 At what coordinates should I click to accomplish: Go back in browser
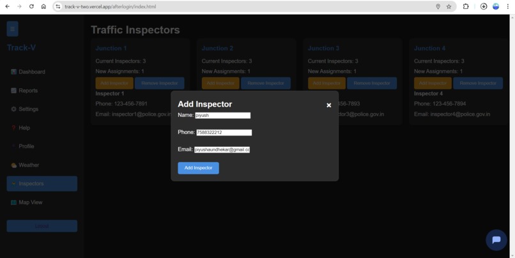pyautogui.click(x=7, y=6)
